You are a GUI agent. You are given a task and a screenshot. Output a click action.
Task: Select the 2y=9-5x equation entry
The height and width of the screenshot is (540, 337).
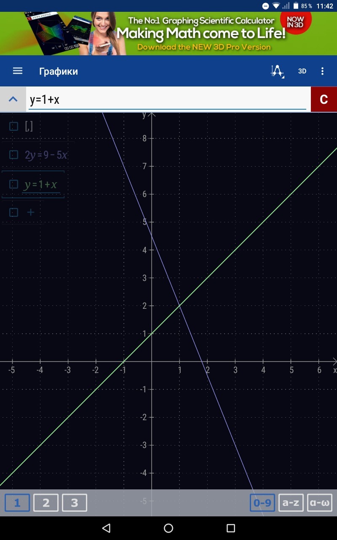tap(46, 155)
